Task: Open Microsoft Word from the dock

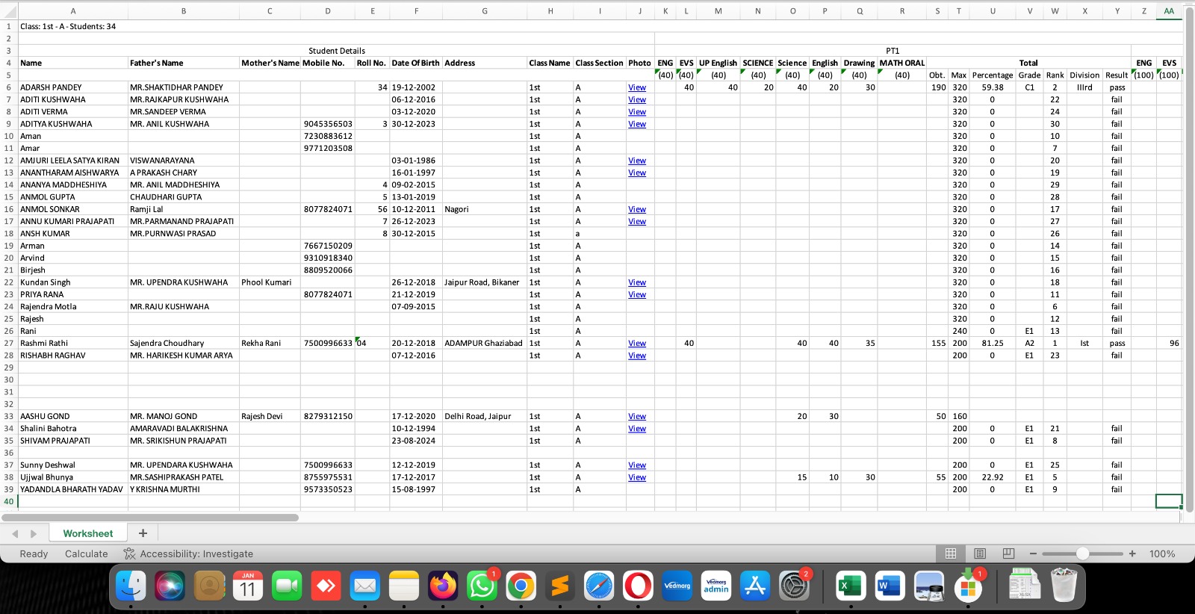Action: 890,586
